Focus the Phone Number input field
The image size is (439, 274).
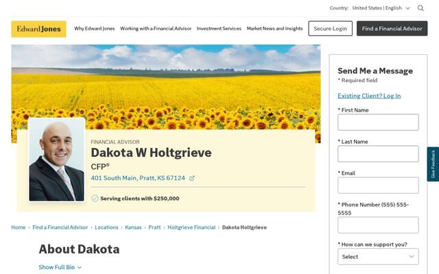378,225
